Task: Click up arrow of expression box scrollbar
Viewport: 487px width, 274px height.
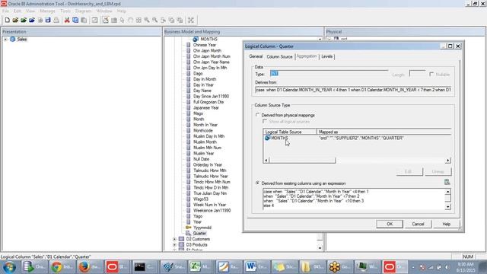Action: pos(447,191)
